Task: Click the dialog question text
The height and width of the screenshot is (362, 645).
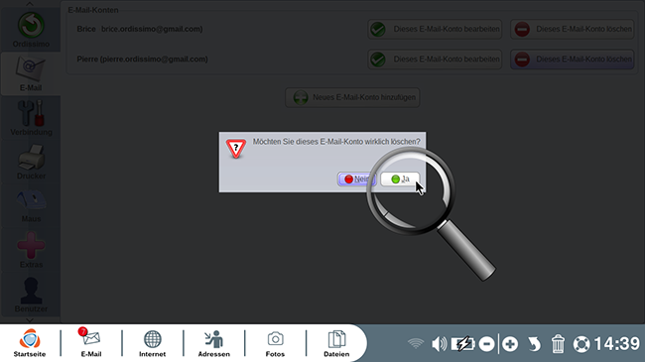Action: tap(336, 142)
